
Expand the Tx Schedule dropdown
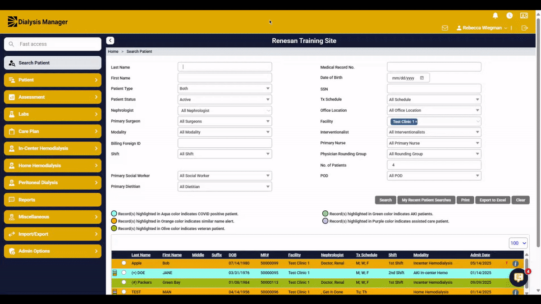(434, 100)
